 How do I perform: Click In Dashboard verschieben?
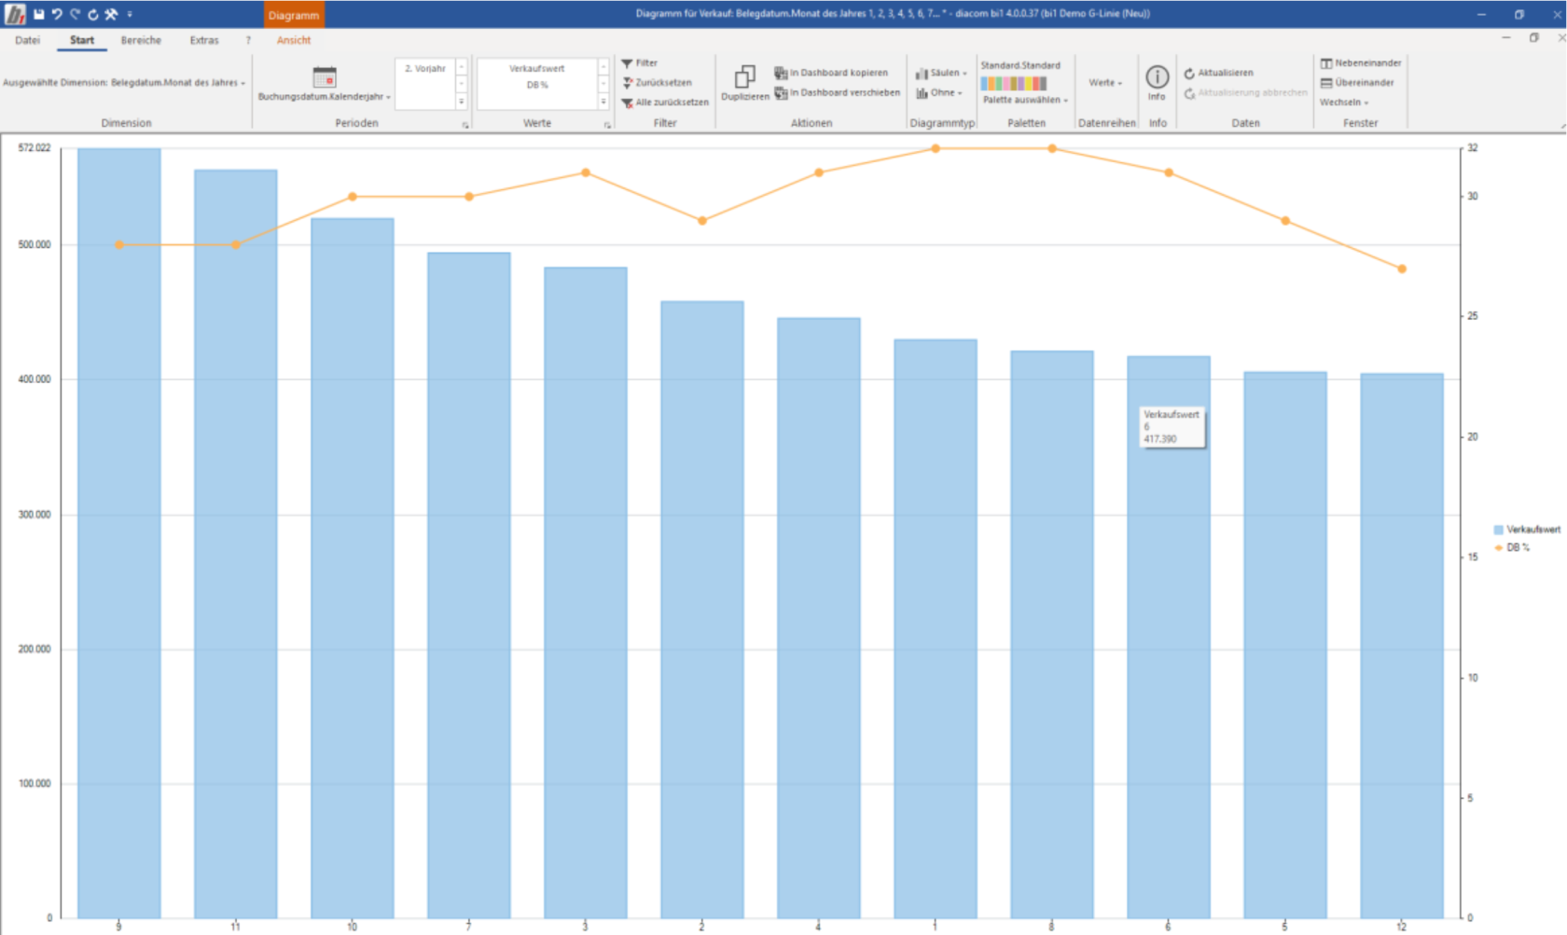(x=837, y=92)
